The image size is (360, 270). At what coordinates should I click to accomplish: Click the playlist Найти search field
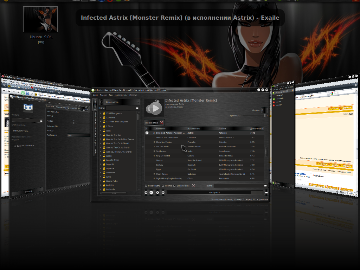pyautogui.click(x=240, y=186)
